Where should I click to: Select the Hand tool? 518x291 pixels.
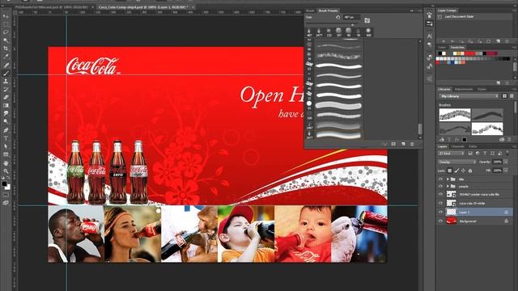6,163
